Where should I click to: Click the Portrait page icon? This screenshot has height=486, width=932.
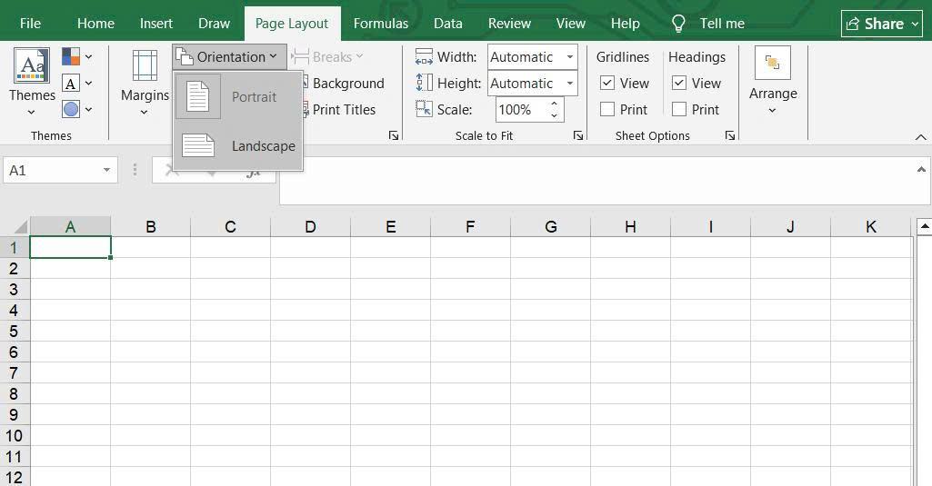point(198,96)
